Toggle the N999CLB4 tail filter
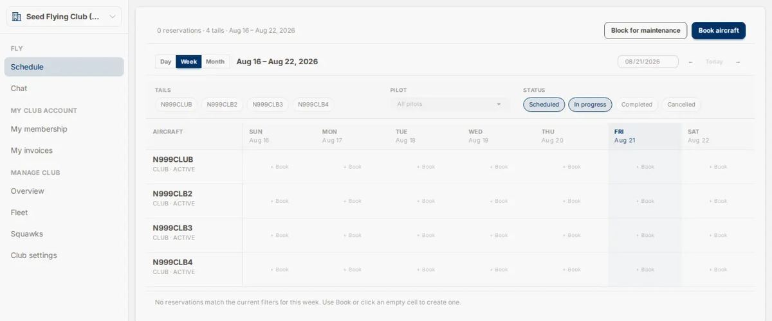772x321 pixels. [313, 105]
